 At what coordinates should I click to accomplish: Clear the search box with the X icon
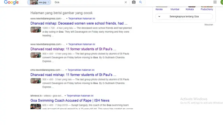coord(125,2)
